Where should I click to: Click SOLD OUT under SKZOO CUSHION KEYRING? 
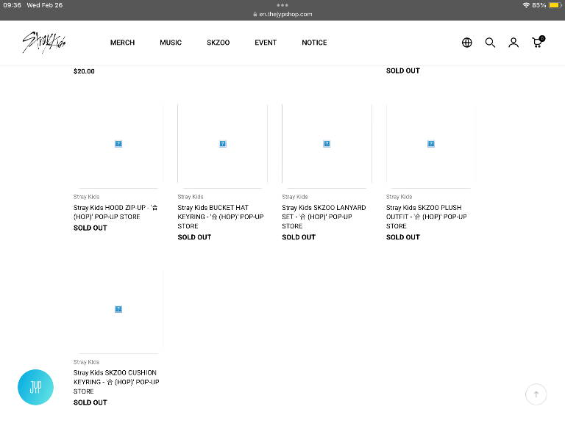90,402
